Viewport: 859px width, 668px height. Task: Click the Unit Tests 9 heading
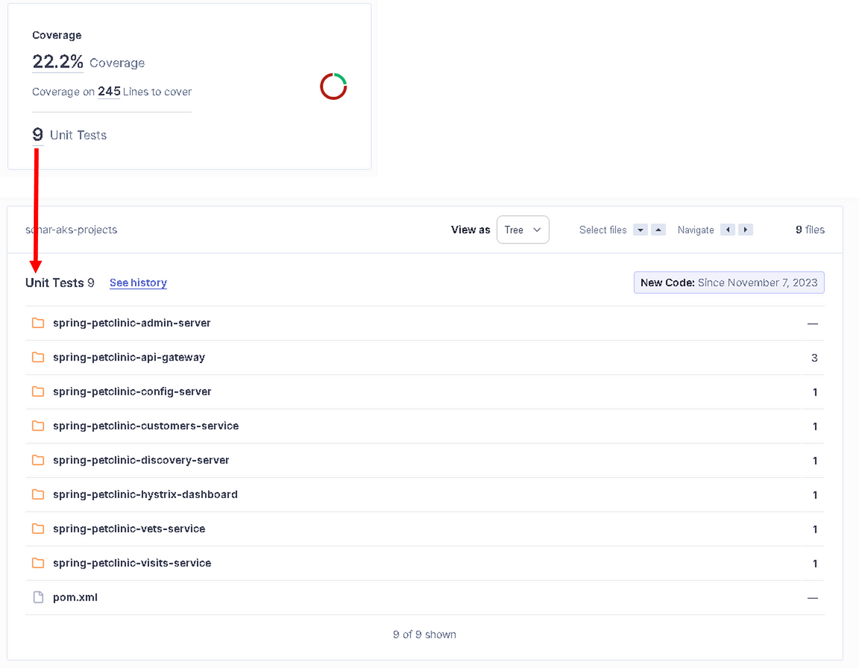[60, 283]
